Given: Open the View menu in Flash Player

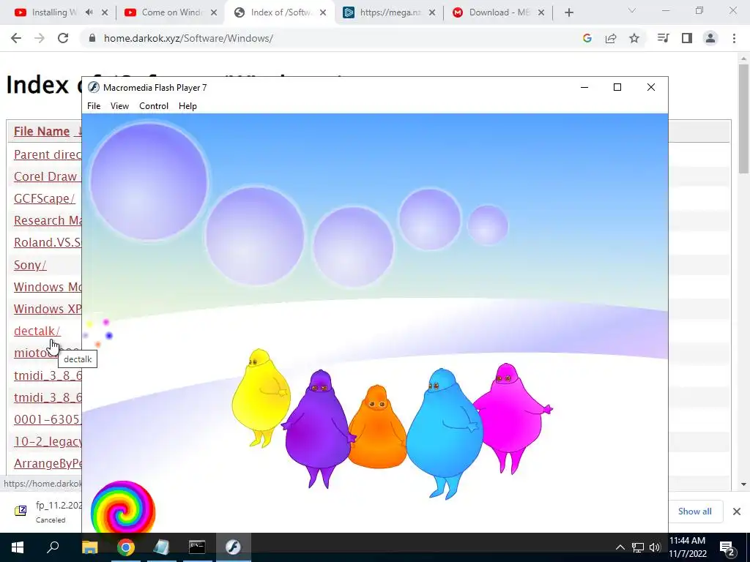Looking at the screenshot, I should [119, 106].
